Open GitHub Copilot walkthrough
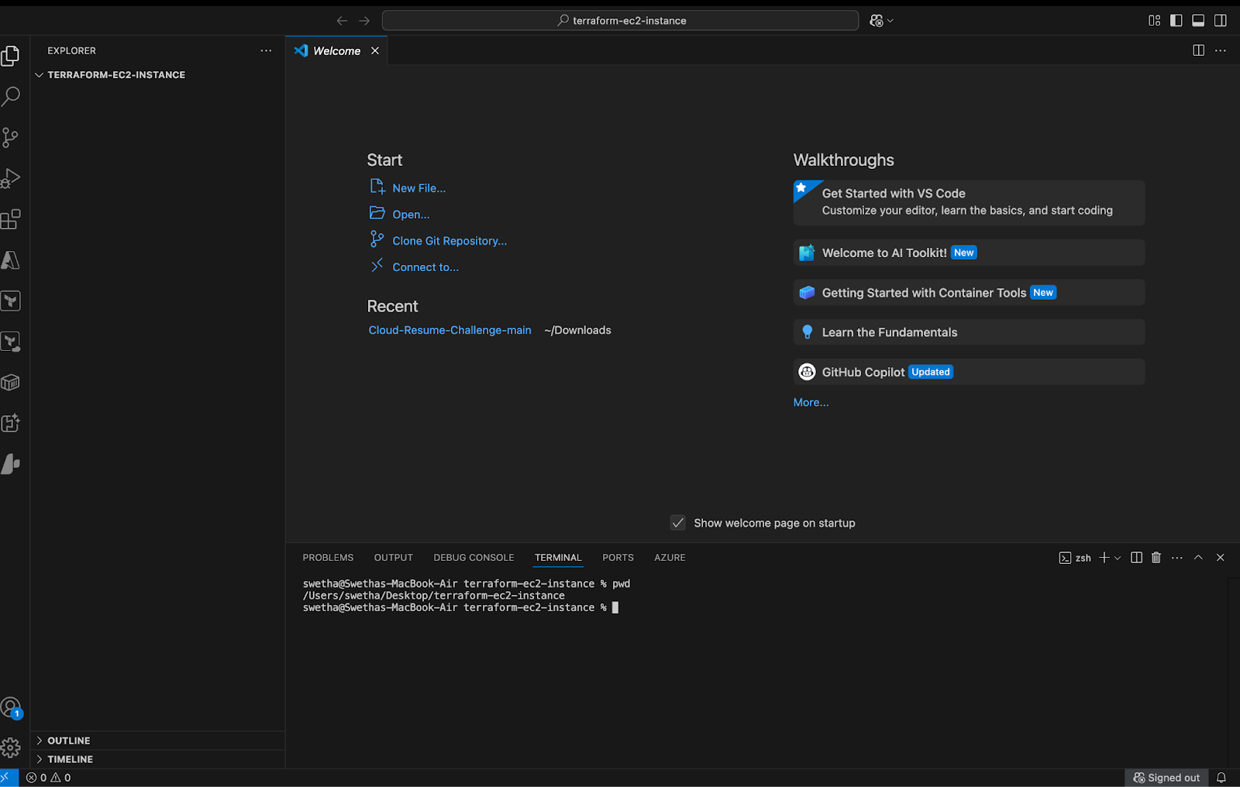This screenshot has height=787, width=1240. [x=969, y=372]
